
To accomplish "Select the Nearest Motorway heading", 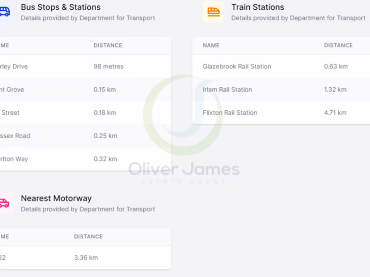I will pos(56,198).
